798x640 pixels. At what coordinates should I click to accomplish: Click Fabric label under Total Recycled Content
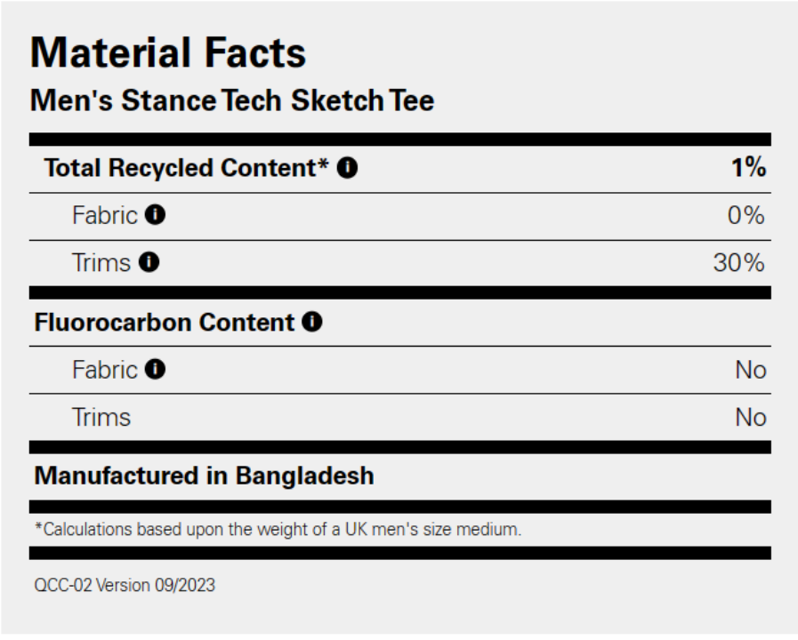point(105,215)
